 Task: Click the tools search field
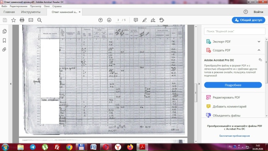click(234, 31)
